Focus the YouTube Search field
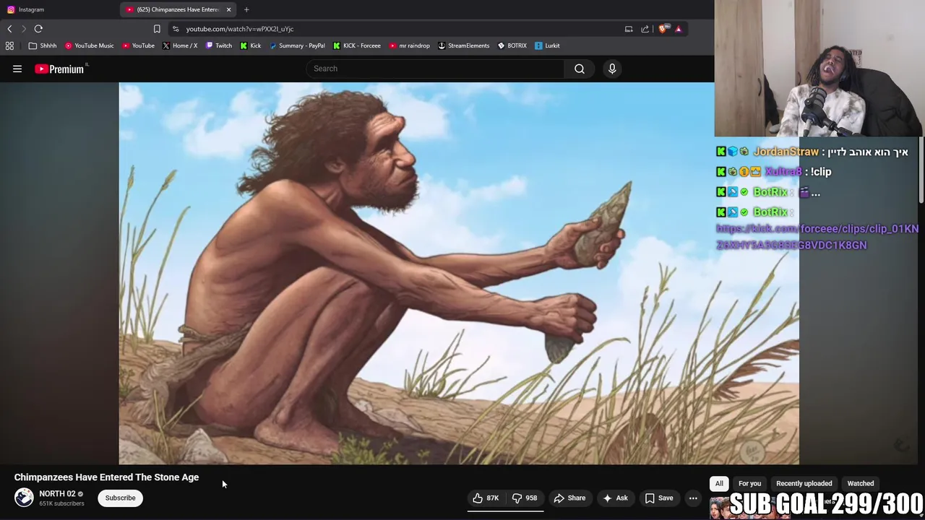Screen dimensions: 925x520 click(x=435, y=69)
